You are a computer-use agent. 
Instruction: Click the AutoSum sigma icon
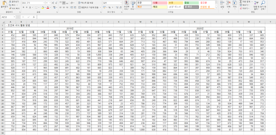point(241,1)
